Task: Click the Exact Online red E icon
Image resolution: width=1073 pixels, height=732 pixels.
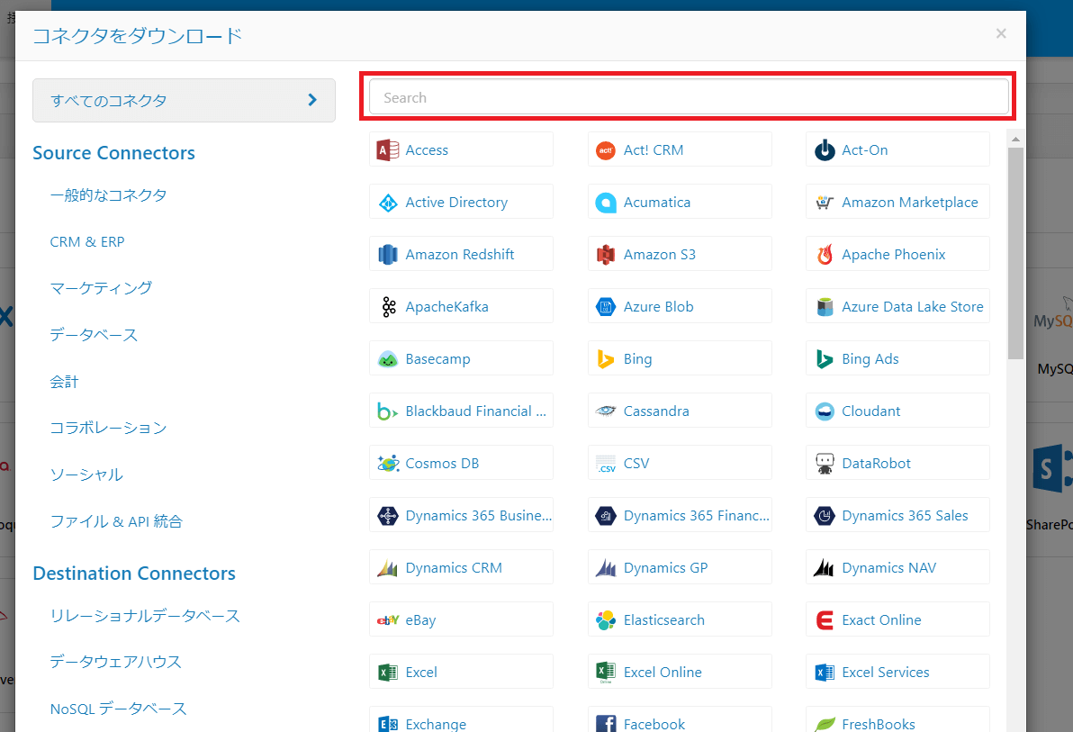Action: (825, 620)
